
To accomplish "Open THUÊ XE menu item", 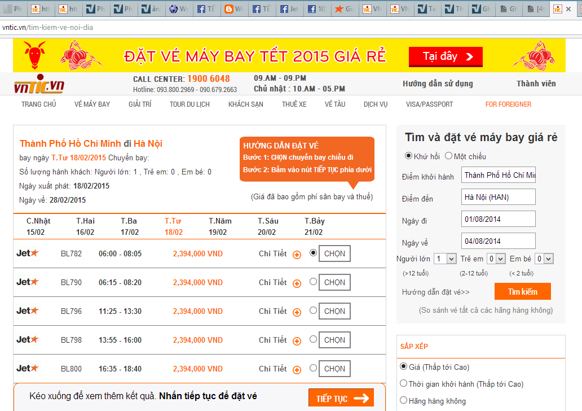I will [294, 104].
